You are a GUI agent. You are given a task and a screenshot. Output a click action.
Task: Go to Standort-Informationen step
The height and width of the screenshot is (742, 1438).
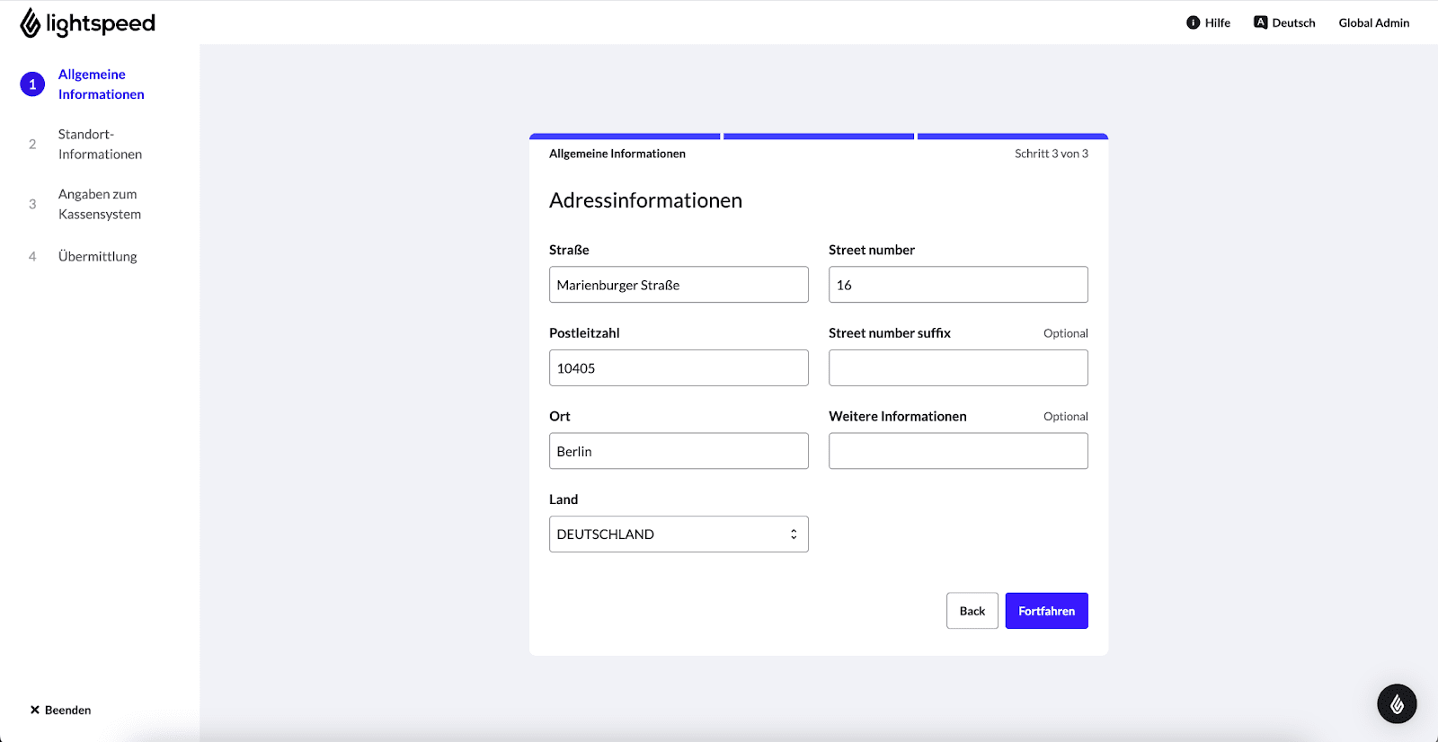[x=100, y=145]
